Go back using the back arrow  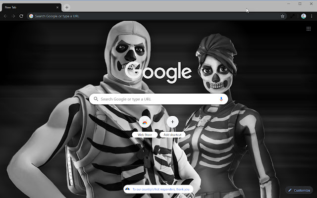(5, 16)
